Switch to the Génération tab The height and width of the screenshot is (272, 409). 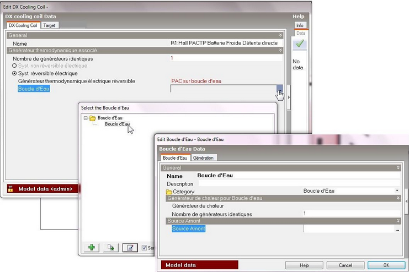click(203, 158)
